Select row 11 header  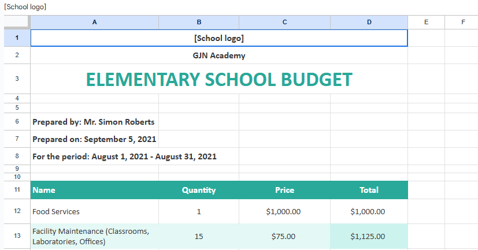(17, 190)
